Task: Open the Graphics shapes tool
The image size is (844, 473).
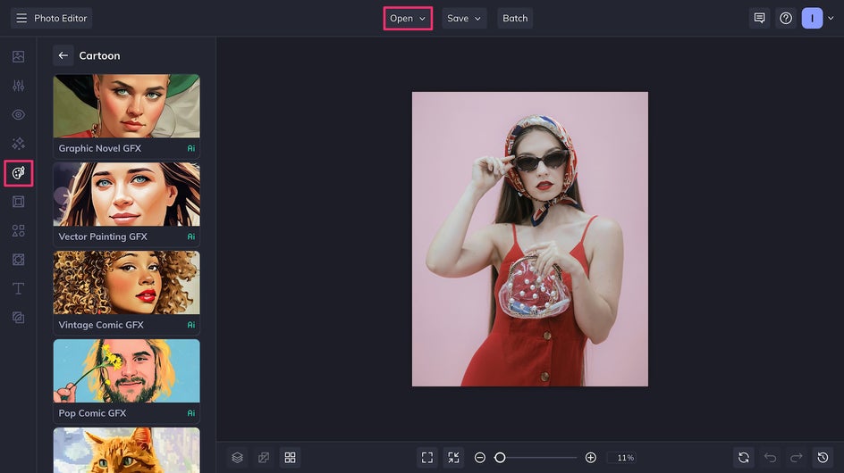Action: (18, 230)
